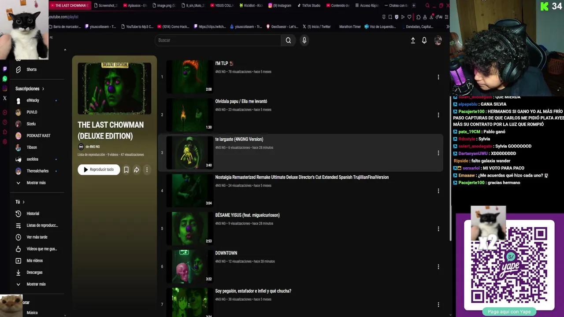Viewport: 564px width, 317px height.
Task: Click the YouTube Buscar search field
Action: (x=218, y=40)
